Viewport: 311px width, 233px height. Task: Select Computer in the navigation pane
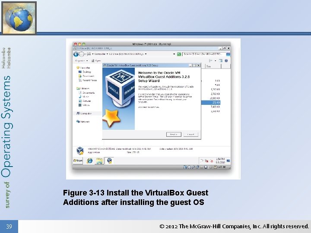(84, 113)
